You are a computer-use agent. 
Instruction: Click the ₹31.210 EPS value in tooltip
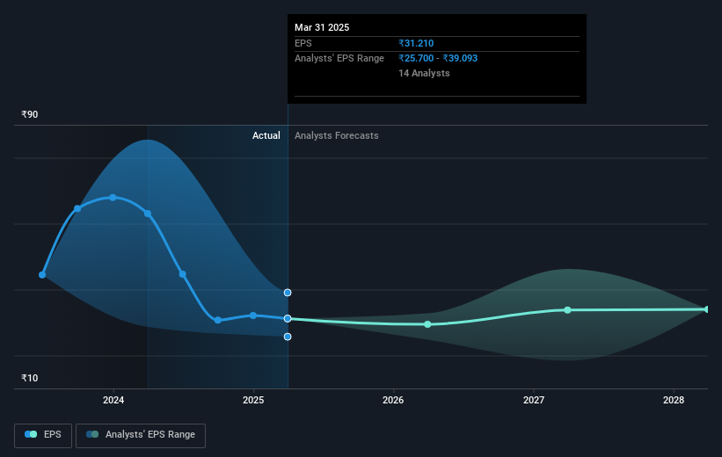pyautogui.click(x=416, y=43)
